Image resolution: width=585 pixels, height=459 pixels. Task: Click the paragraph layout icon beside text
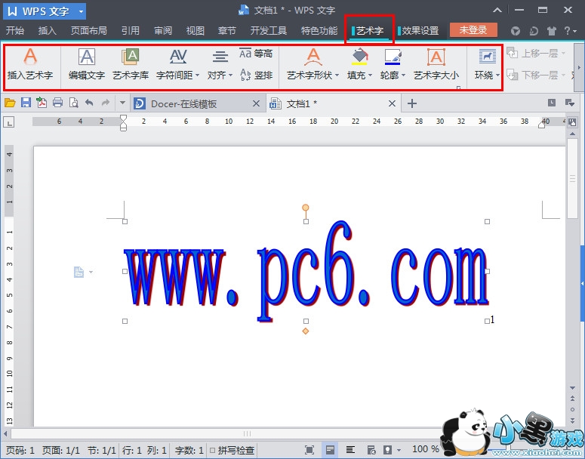tap(79, 272)
